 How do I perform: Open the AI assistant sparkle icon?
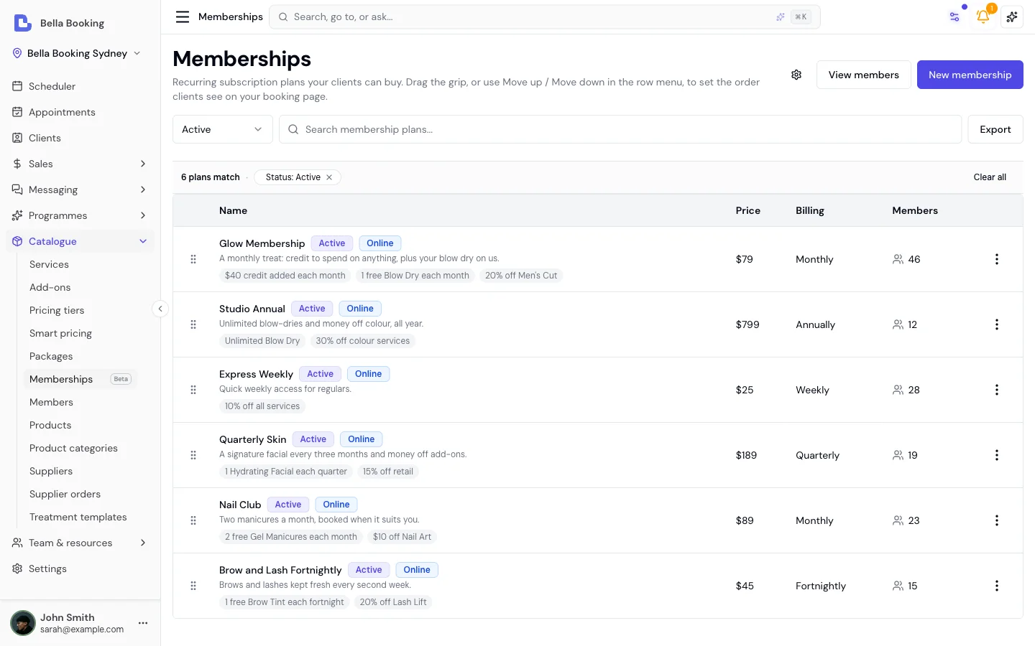point(1012,17)
